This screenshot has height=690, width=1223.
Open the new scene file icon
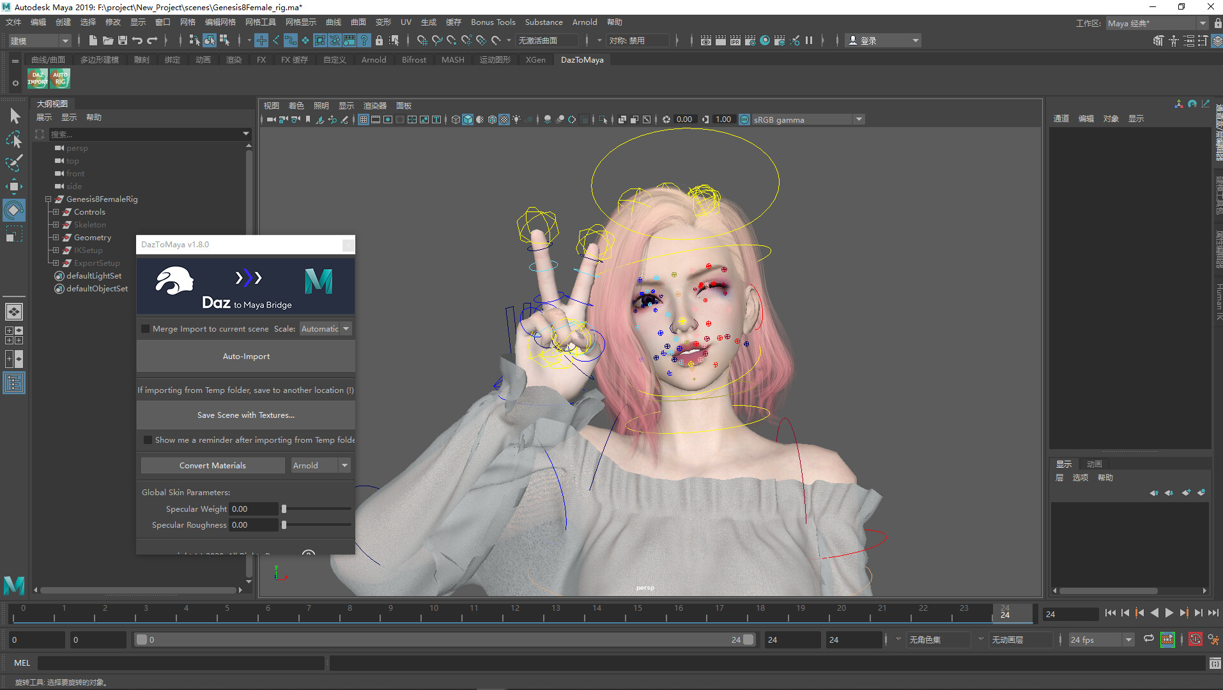[x=93, y=40]
